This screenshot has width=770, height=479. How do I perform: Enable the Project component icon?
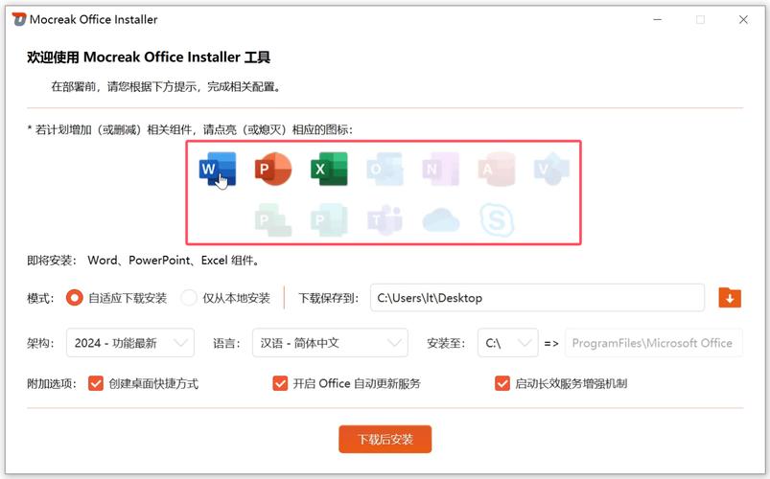(x=273, y=220)
